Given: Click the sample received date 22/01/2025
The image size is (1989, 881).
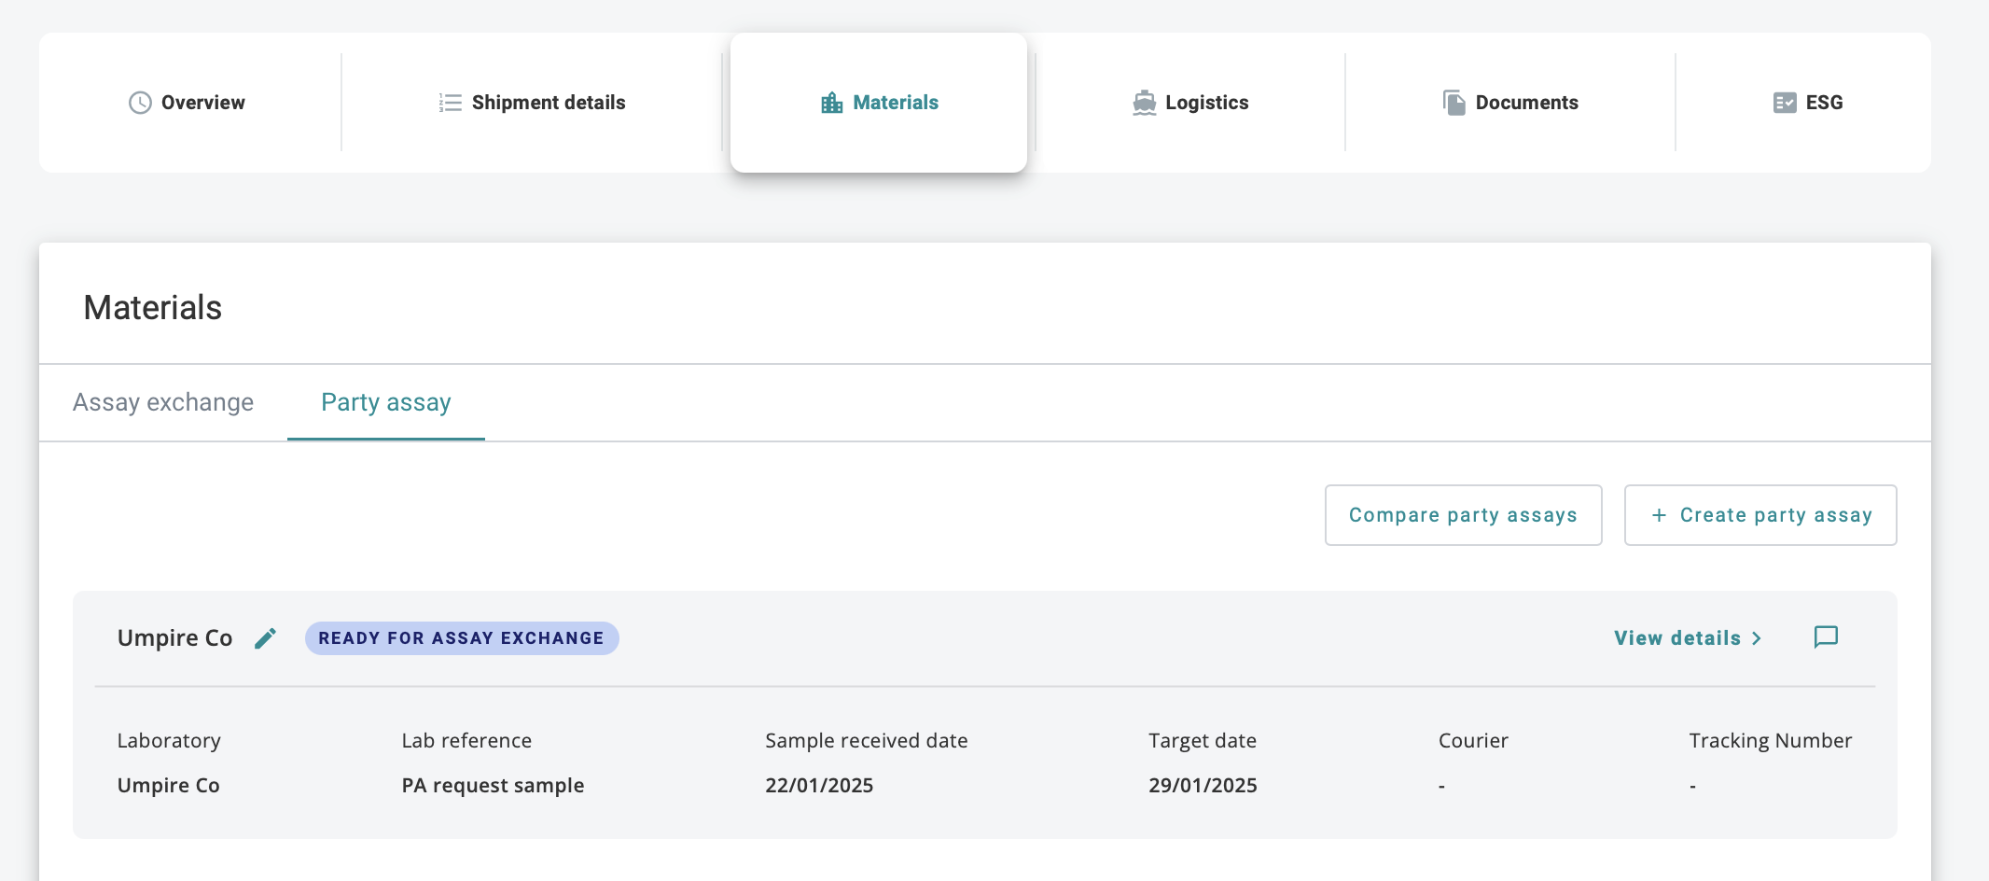Looking at the screenshot, I should [819, 786].
